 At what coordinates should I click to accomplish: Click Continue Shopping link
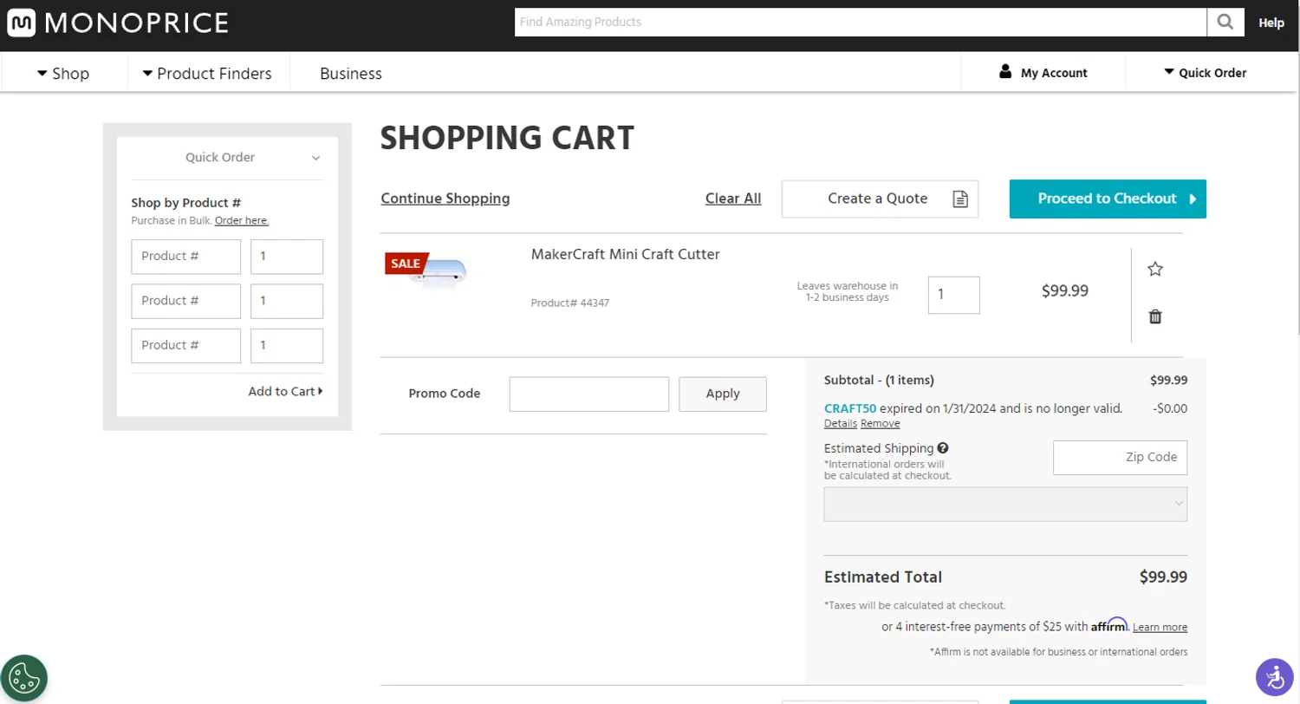(445, 199)
